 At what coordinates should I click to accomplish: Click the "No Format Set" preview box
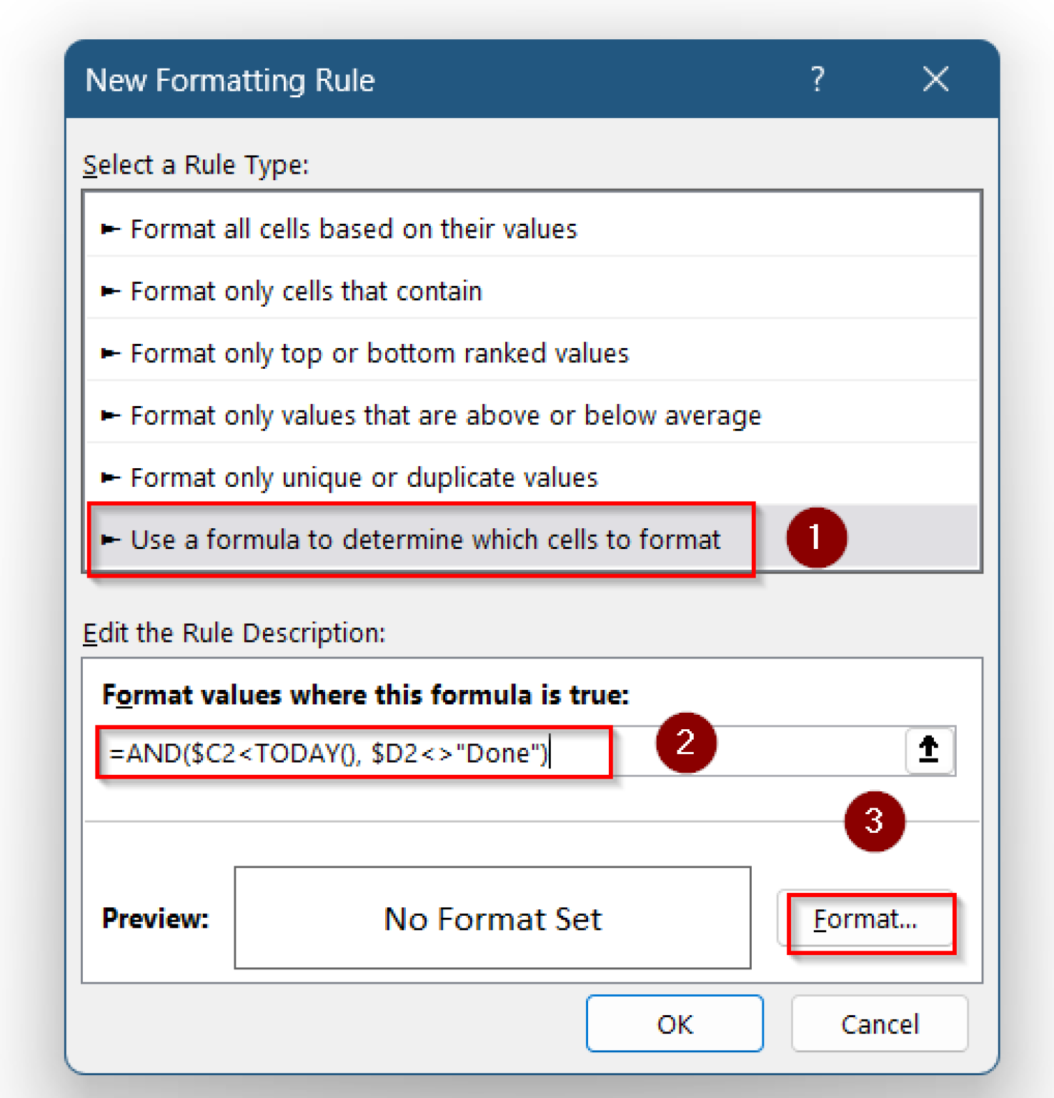[492, 918]
